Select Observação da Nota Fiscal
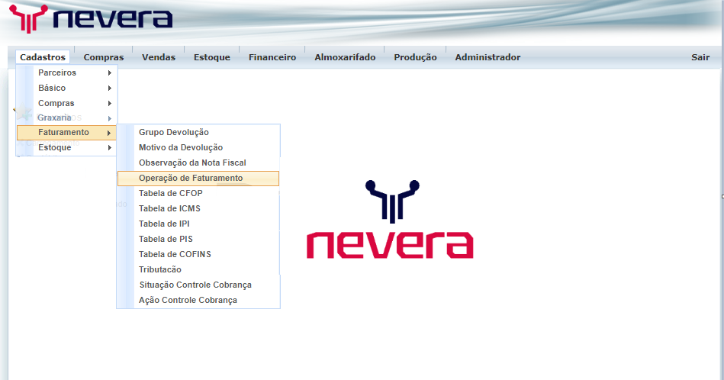 click(198, 163)
